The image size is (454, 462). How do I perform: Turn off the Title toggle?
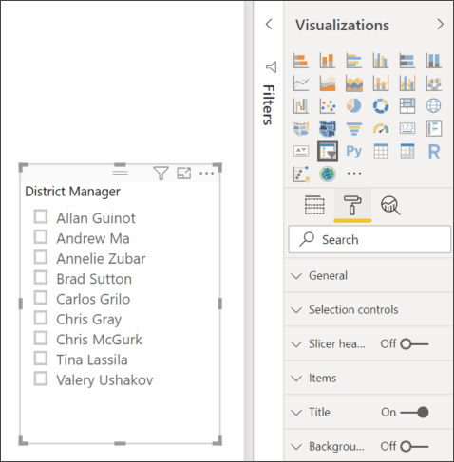click(414, 412)
